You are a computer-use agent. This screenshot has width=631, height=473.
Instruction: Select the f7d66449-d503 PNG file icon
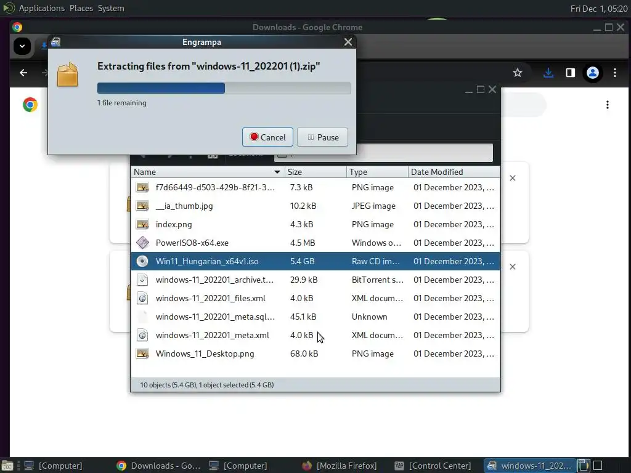click(x=142, y=187)
